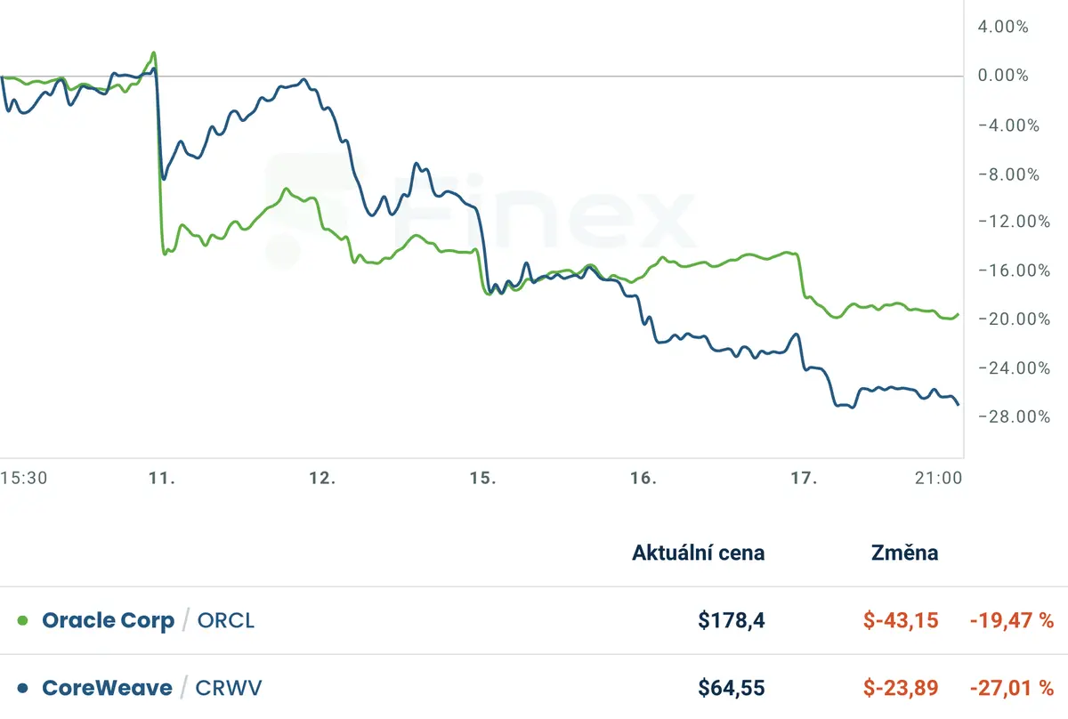Select the 12. date axis label
The height and width of the screenshot is (719, 1068).
click(x=322, y=478)
